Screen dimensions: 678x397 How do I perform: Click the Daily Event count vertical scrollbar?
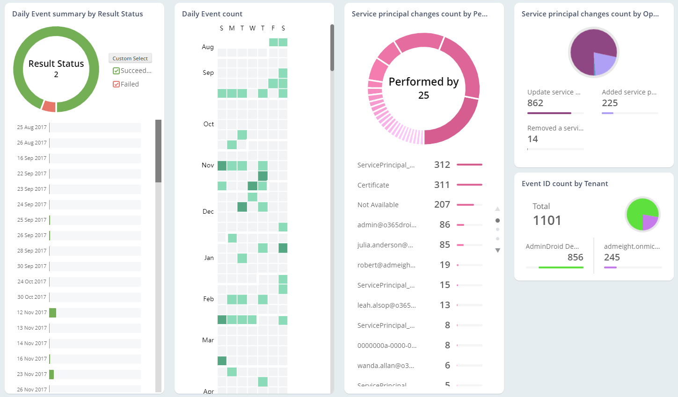click(332, 48)
